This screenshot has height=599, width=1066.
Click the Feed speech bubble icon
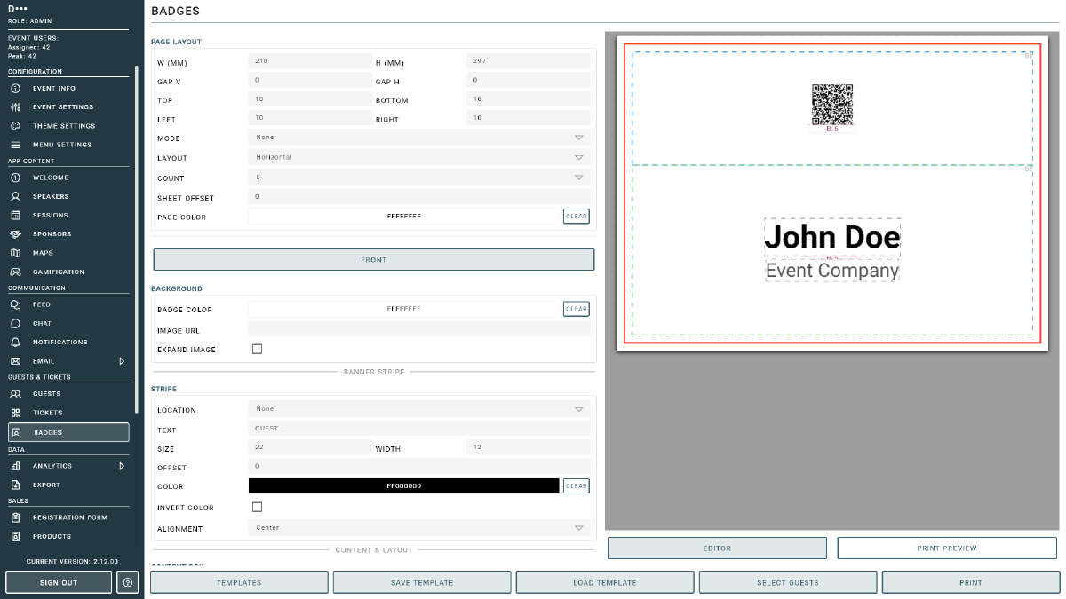point(15,304)
